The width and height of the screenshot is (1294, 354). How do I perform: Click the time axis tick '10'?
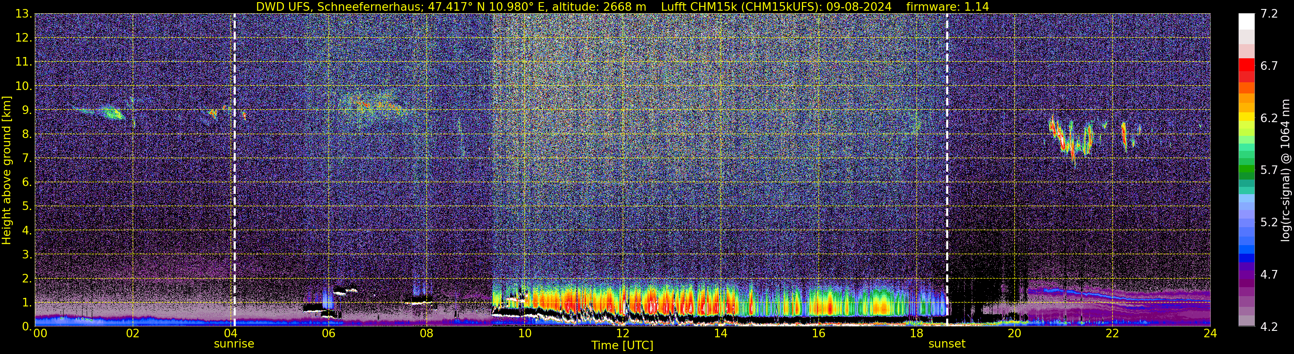524,333
